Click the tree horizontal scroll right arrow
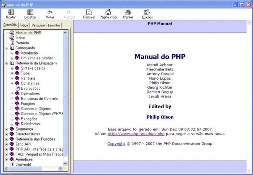Viewport: 253px width, 175px height. coord(60,168)
